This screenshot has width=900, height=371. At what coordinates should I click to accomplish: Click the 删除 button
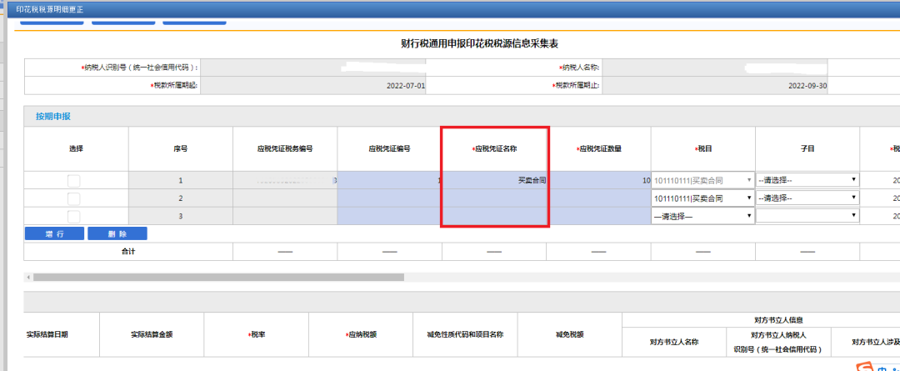pyautogui.click(x=117, y=233)
